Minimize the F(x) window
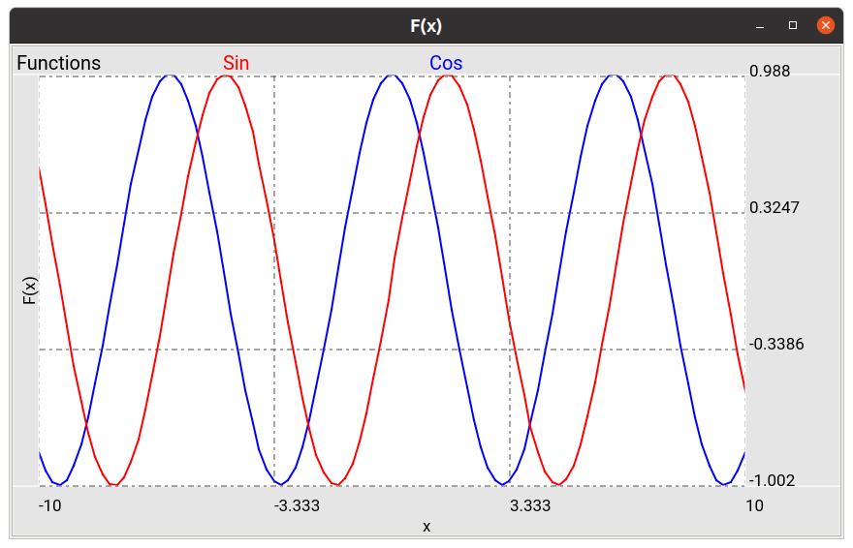853x548 pixels. (x=760, y=25)
